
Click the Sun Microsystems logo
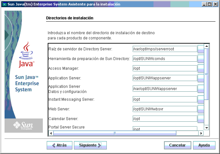point(24,125)
